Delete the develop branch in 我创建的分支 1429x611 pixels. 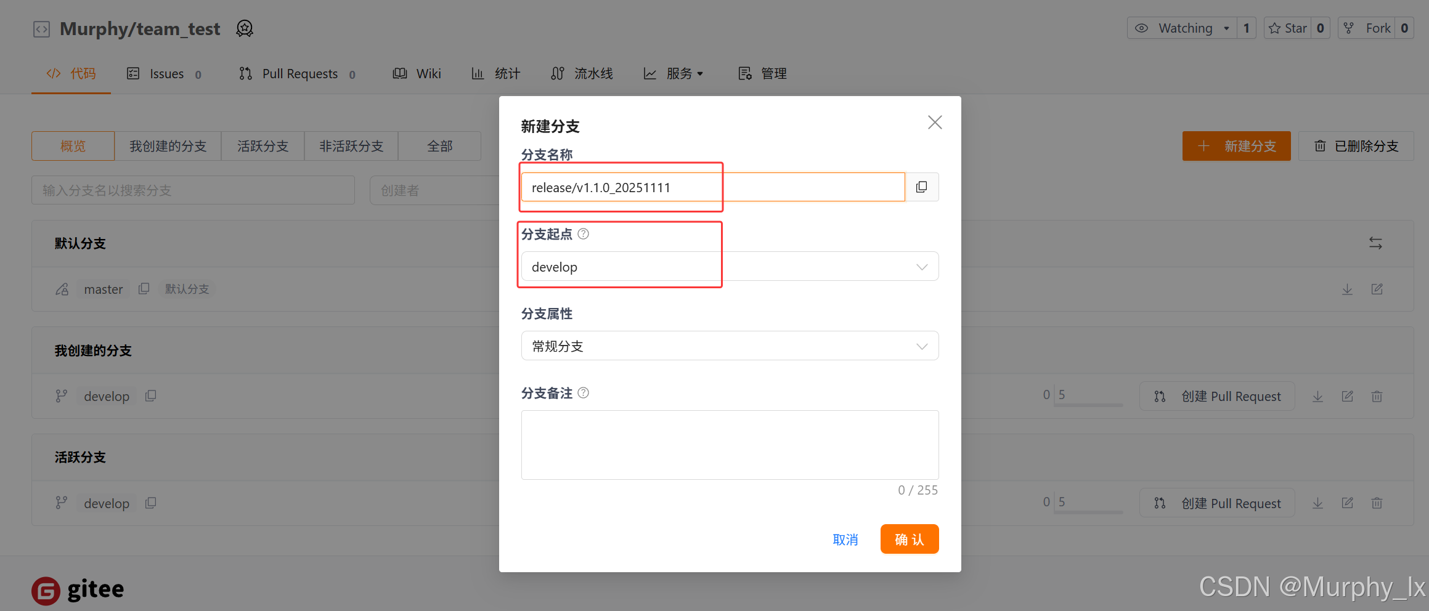[x=1377, y=397]
